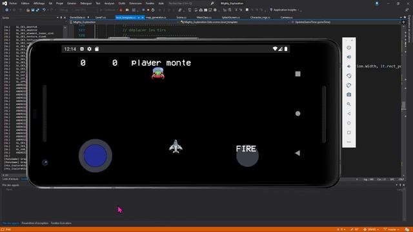Viewport: 413px width, 232px height.
Task: Activate the emulator zoom magnifier icon
Action: pyautogui.click(x=348, y=104)
